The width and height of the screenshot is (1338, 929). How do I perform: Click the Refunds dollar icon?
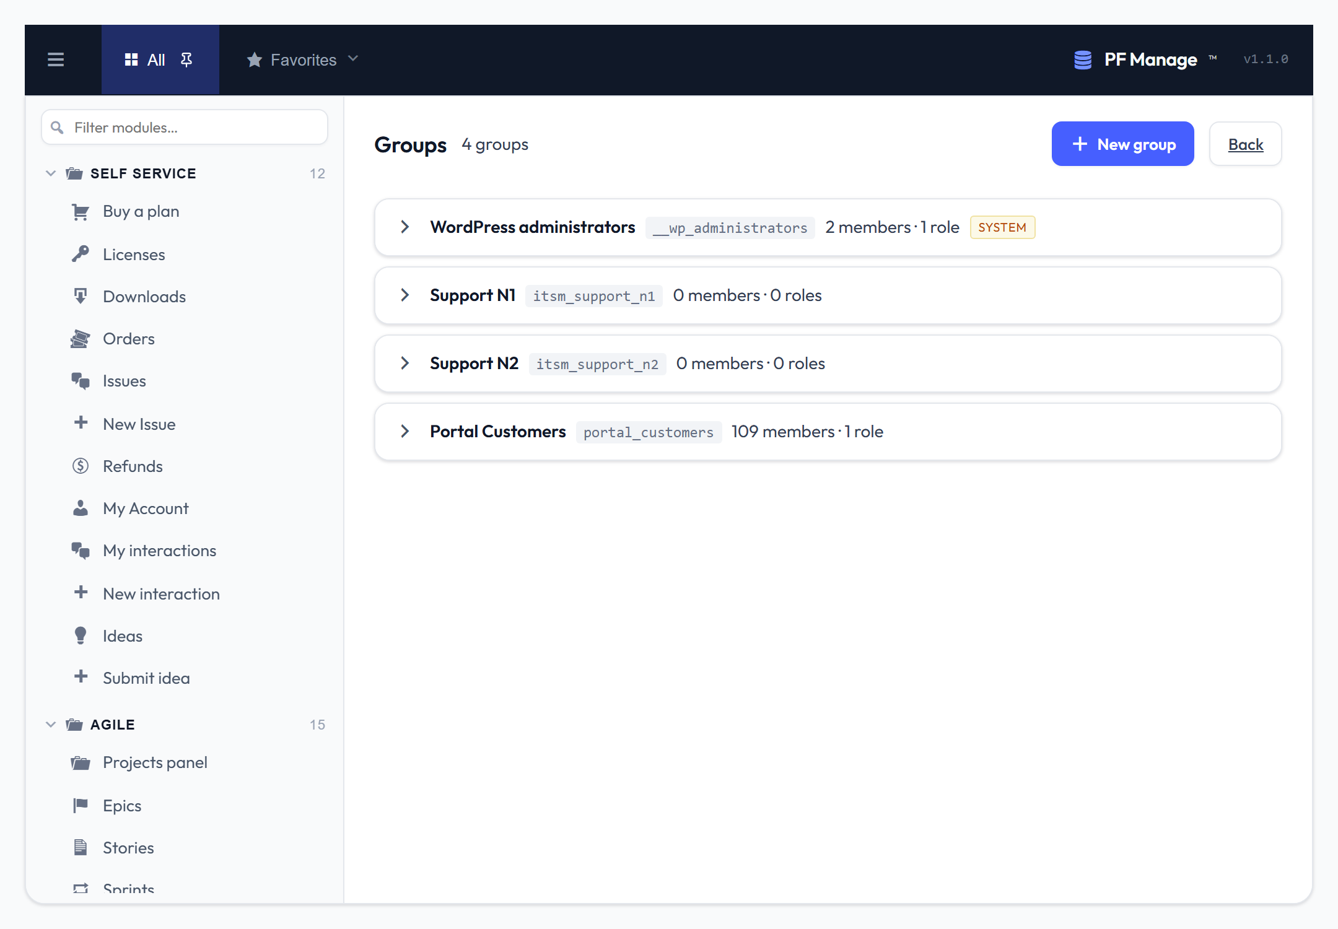tap(81, 466)
